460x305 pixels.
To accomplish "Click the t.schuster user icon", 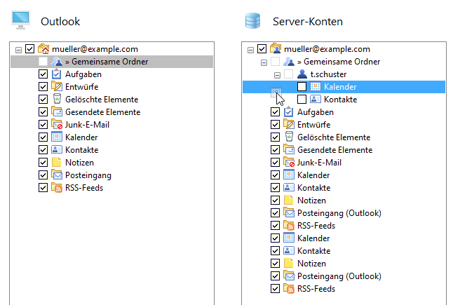I will 302,74.
